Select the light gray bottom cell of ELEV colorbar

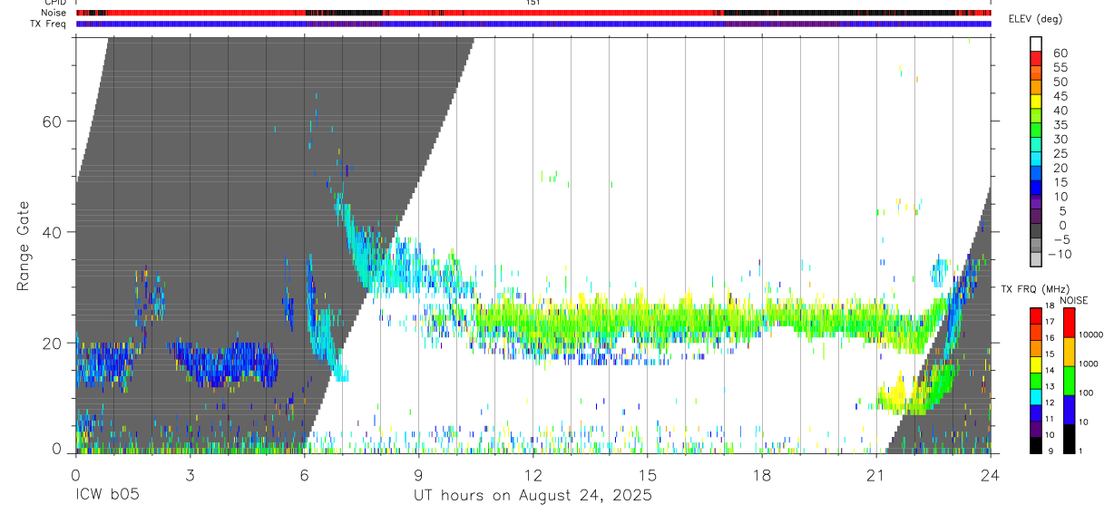point(1037,260)
